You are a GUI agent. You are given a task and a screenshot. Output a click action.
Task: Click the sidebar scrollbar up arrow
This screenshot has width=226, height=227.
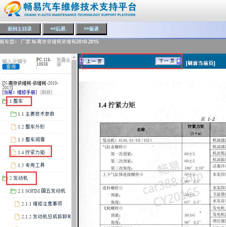(74, 57)
